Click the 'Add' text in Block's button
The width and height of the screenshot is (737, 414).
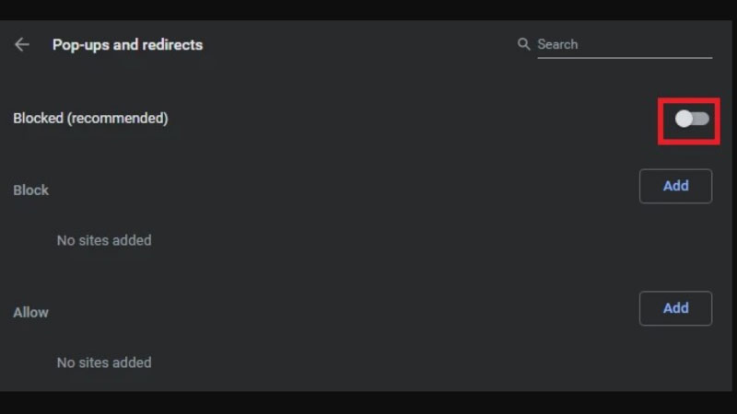tap(675, 186)
